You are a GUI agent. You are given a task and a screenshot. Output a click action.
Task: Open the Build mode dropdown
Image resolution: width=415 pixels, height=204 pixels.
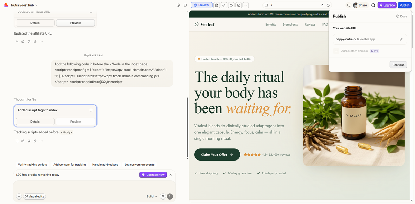coord(151,196)
